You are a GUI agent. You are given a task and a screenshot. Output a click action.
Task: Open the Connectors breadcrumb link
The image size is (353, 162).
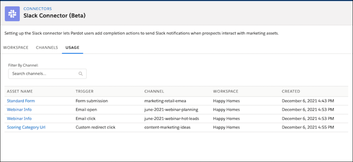pyautogui.click(x=38, y=9)
